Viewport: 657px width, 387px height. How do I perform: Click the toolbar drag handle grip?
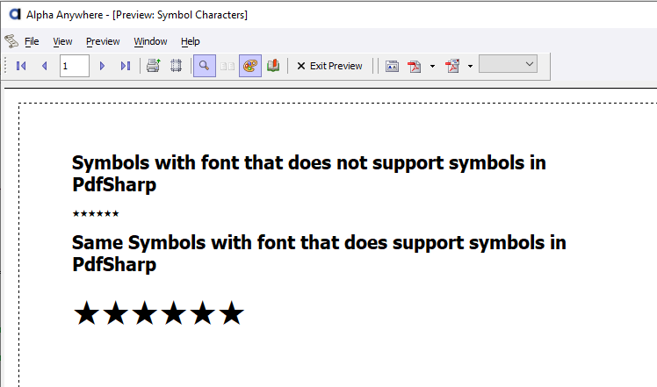[x=6, y=66]
